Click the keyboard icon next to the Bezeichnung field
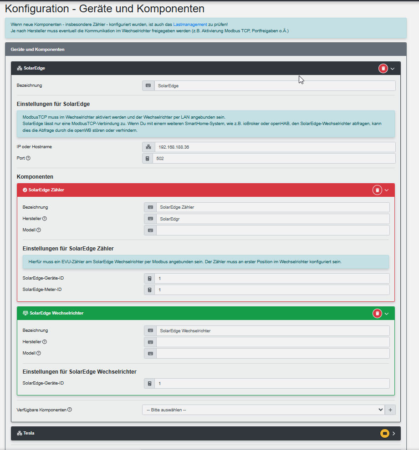 148,85
